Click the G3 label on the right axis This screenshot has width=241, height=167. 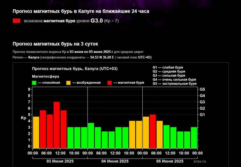click(x=202, y=102)
